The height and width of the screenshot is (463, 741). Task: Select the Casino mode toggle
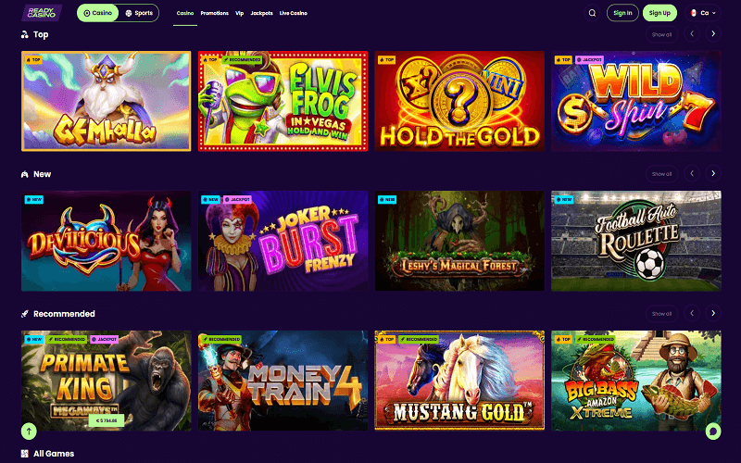[x=98, y=13]
